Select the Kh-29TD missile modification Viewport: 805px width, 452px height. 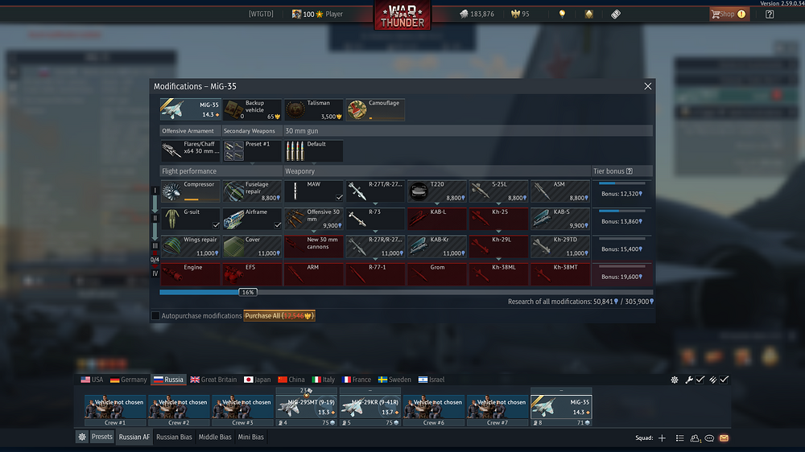point(560,246)
